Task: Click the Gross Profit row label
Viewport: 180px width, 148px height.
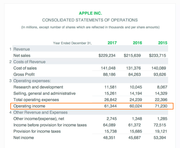Action: coord(24,74)
